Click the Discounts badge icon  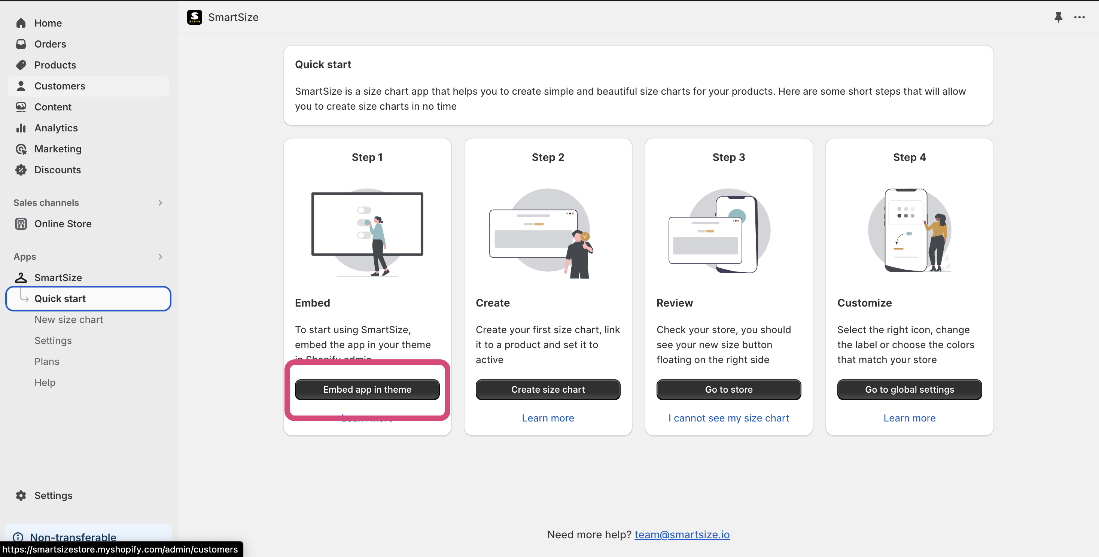pyautogui.click(x=21, y=170)
